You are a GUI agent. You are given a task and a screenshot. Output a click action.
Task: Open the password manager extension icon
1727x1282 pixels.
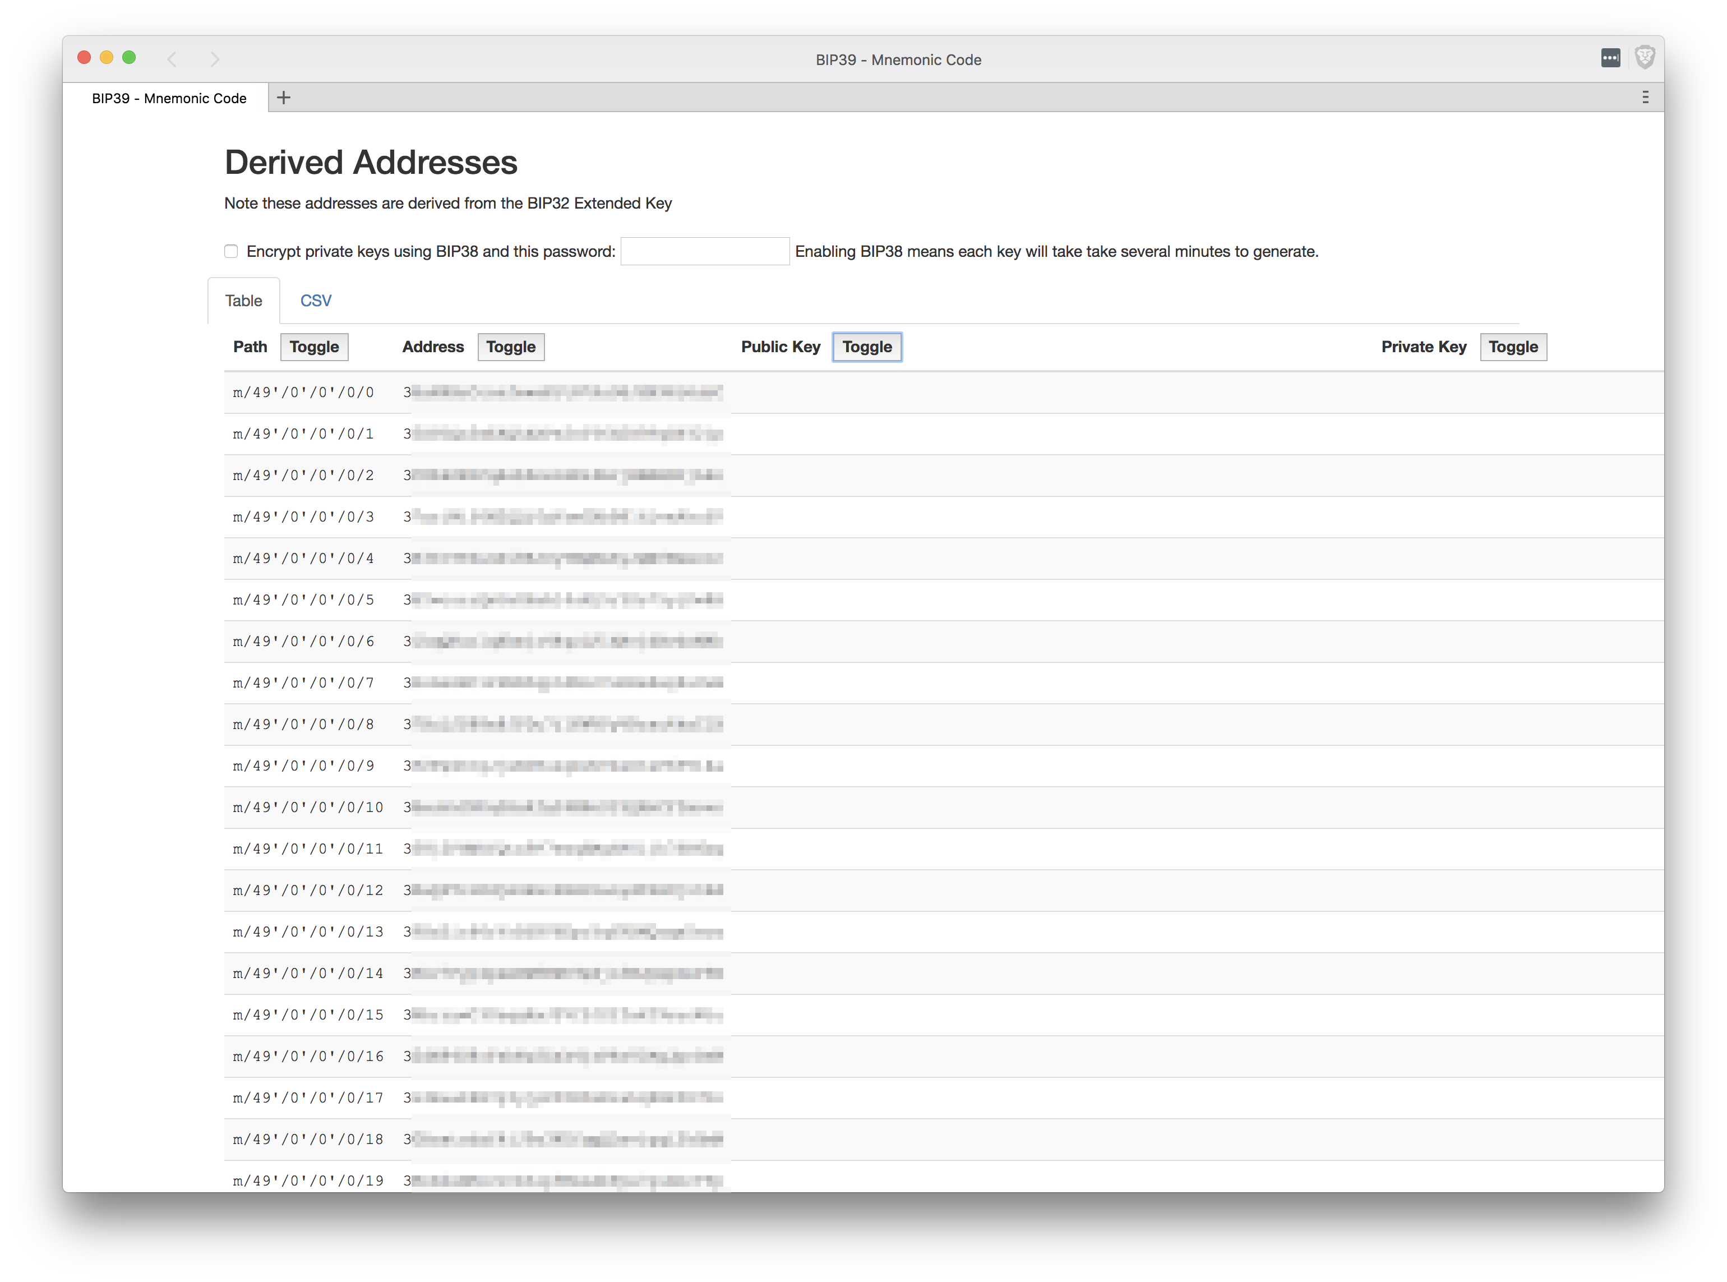[1610, 58]
